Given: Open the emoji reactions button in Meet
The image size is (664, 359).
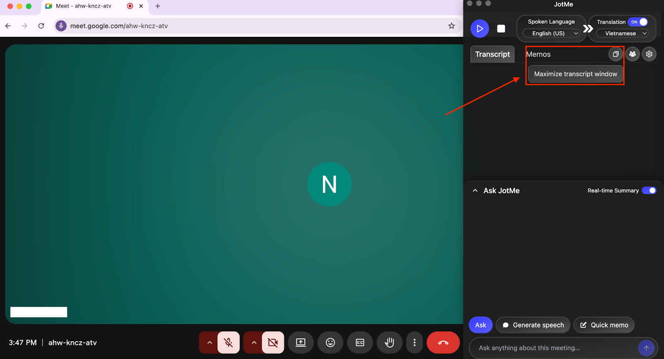Looking at the screenshot, I should (330, 342).
